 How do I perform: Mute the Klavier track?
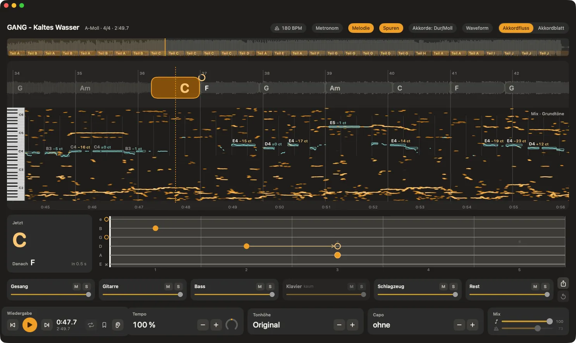[x=351, y=287]
